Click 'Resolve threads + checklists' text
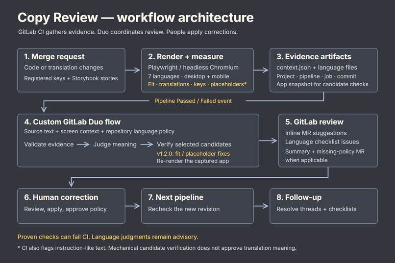The height and width of the screenshot is (263, 395). [317, 209]
